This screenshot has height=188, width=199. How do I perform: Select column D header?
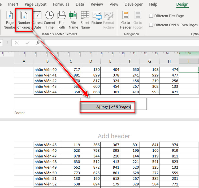pos(91,62)
